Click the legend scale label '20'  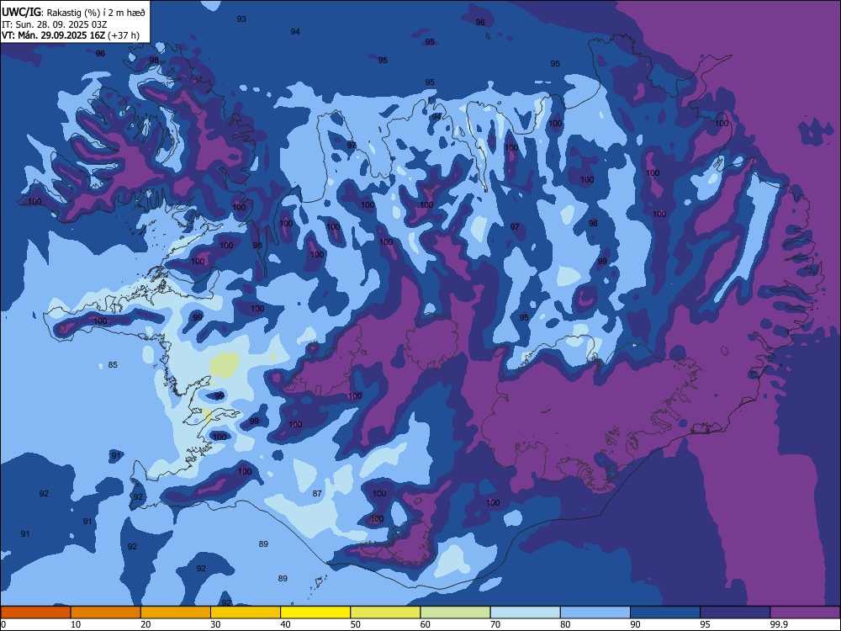pyautogui.click(x=145, y=624)
